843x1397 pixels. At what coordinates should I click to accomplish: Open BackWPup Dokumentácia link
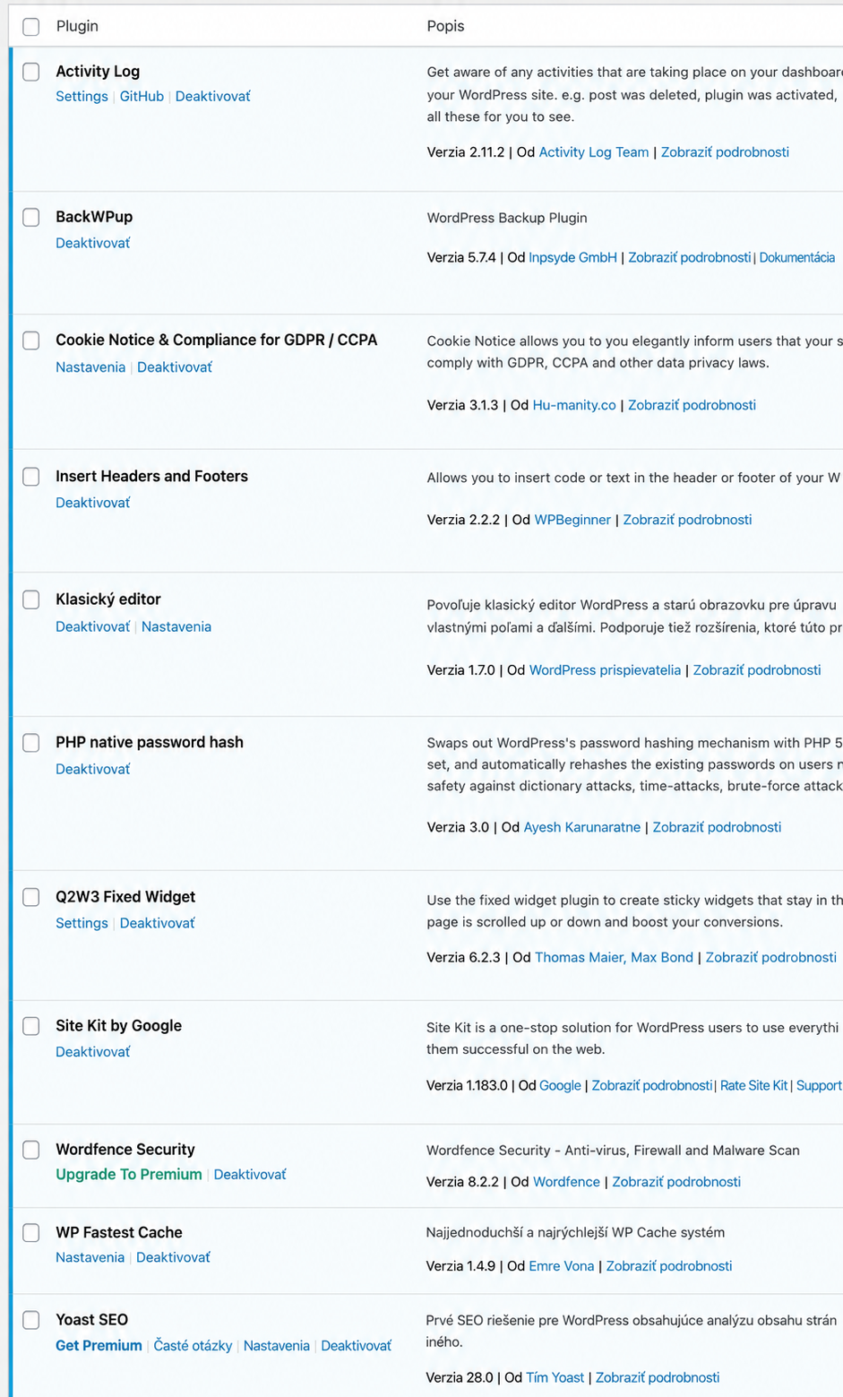click(797, 257)
